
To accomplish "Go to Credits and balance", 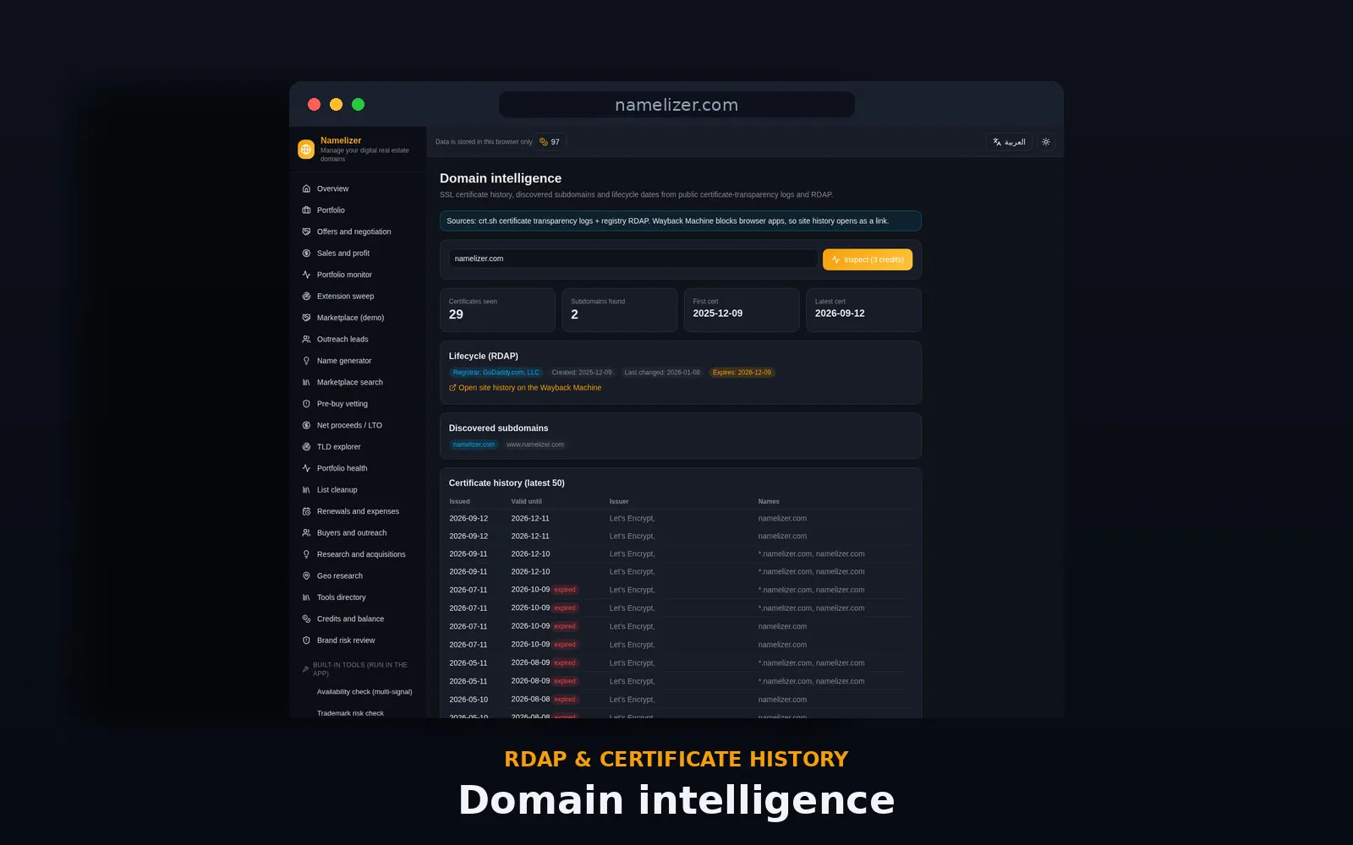I will point(350,619).
